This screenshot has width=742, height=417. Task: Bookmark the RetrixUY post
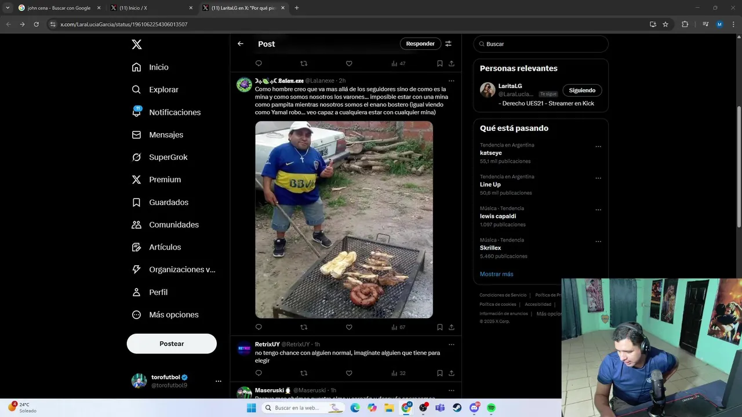(440, 373)
